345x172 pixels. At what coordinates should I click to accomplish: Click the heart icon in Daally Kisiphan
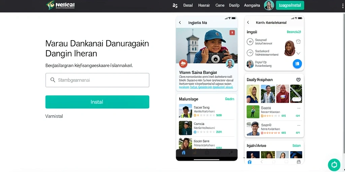click(x=299, y=80)
